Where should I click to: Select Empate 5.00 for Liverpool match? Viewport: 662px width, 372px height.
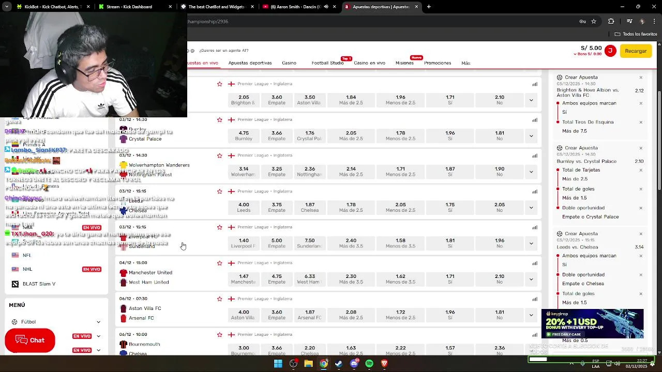tap(277, 243)
